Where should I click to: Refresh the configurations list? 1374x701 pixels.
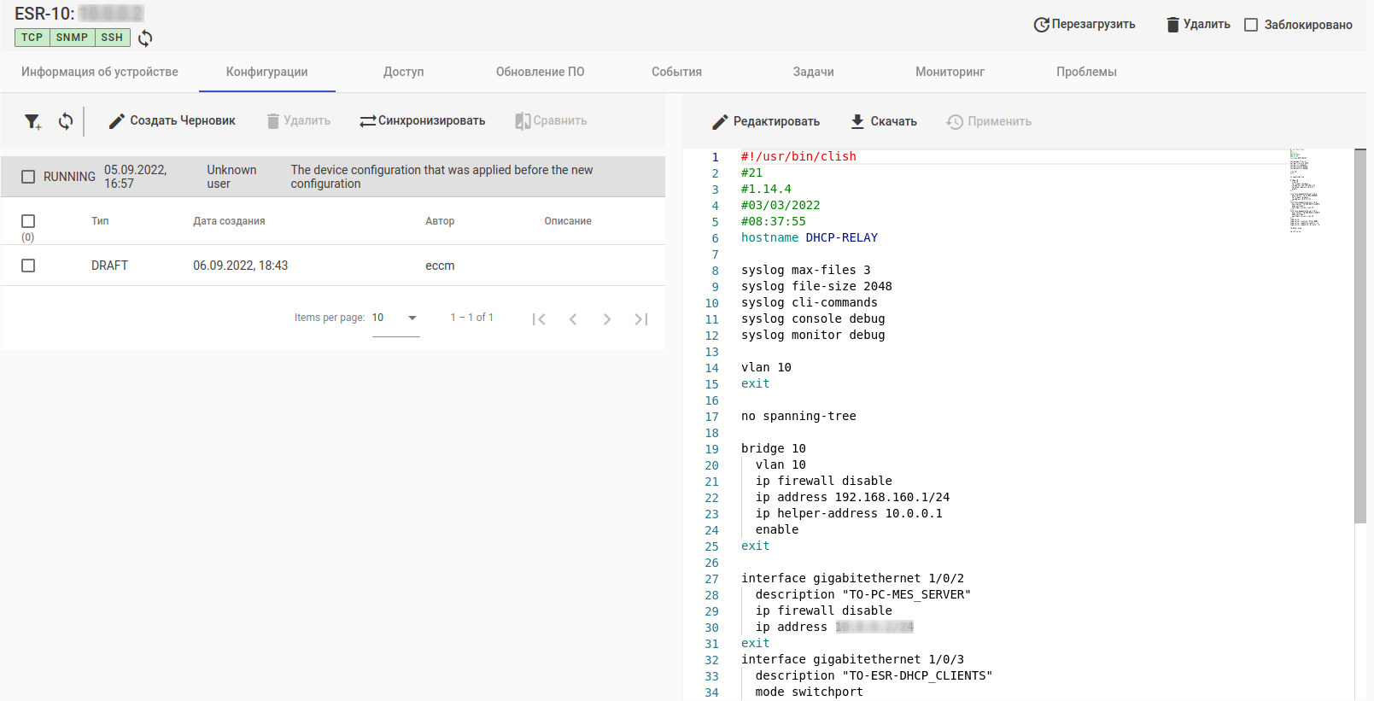(66, 121)
